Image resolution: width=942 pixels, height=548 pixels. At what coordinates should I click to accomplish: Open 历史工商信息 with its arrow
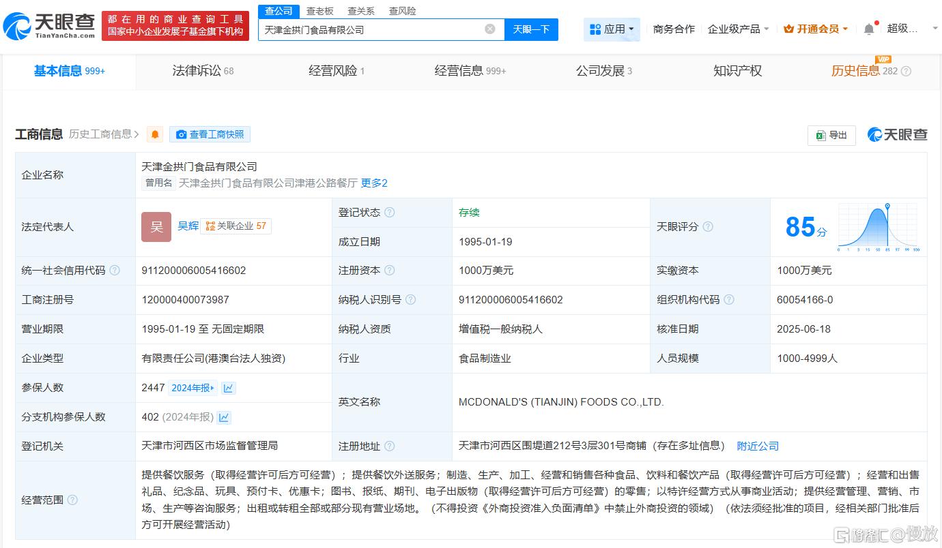click(104, 134)
